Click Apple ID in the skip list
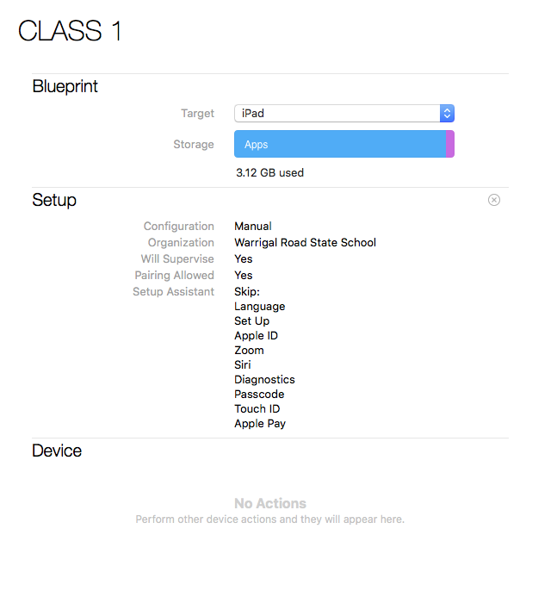This screenshot has height=591, width=557. [x=256, y=335]
